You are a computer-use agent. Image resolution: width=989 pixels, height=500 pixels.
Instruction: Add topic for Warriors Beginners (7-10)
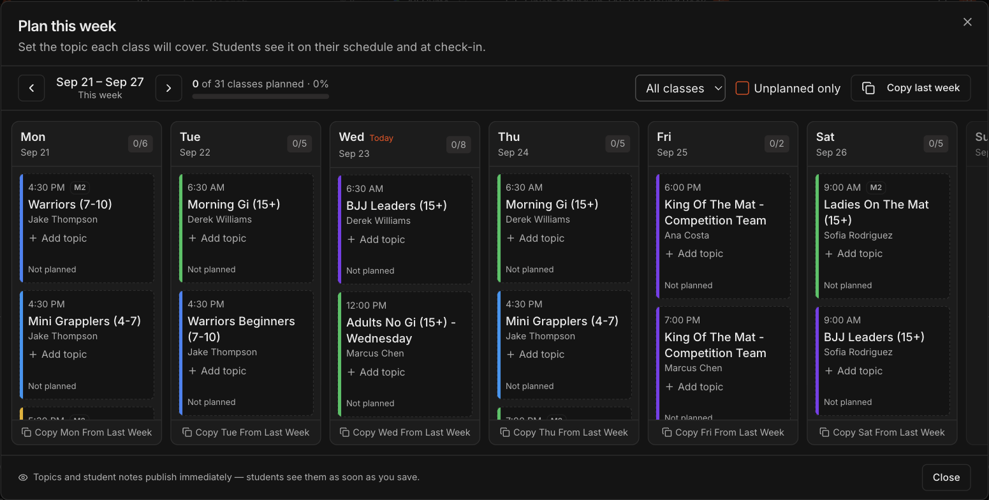tap(217, 371)
